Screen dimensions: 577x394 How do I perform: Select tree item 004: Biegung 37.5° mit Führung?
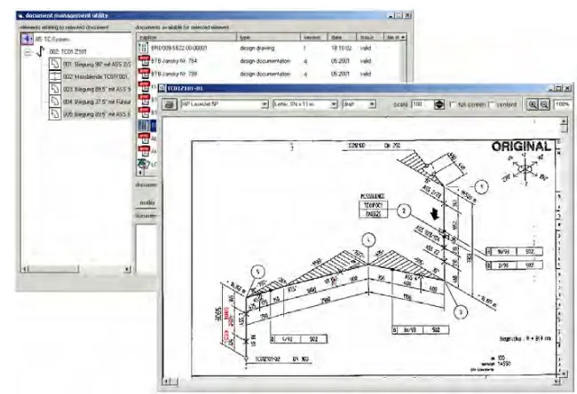(x=97, y=102)
